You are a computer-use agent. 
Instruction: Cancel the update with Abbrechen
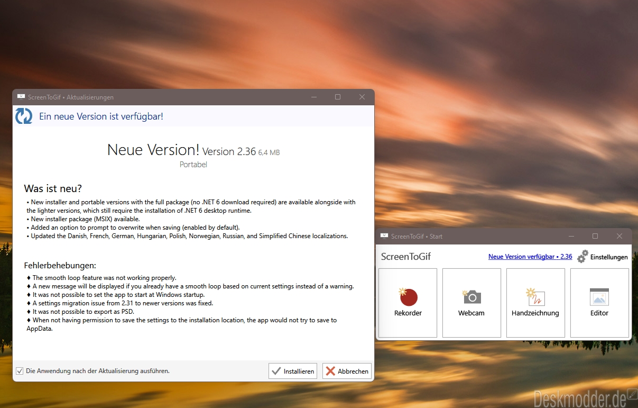tap(347, 371)
